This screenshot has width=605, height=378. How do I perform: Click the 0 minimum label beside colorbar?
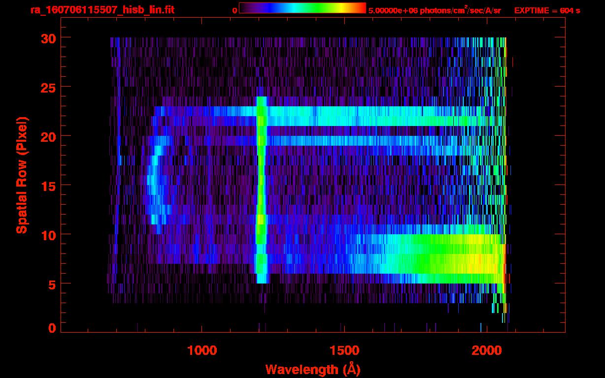(x=235, y=10)
